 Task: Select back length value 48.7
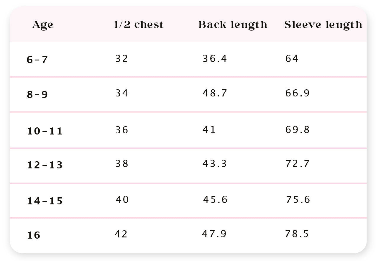[x=215, y=93]
